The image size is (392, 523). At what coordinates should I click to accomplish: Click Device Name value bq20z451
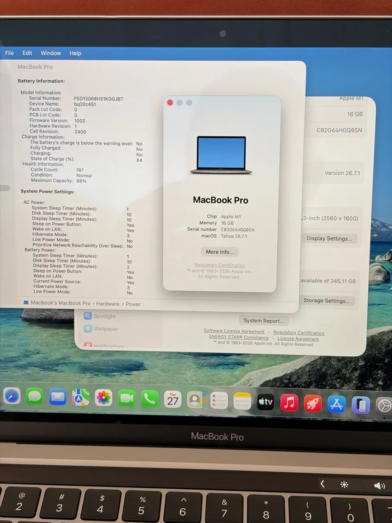[x=85, y=104]
